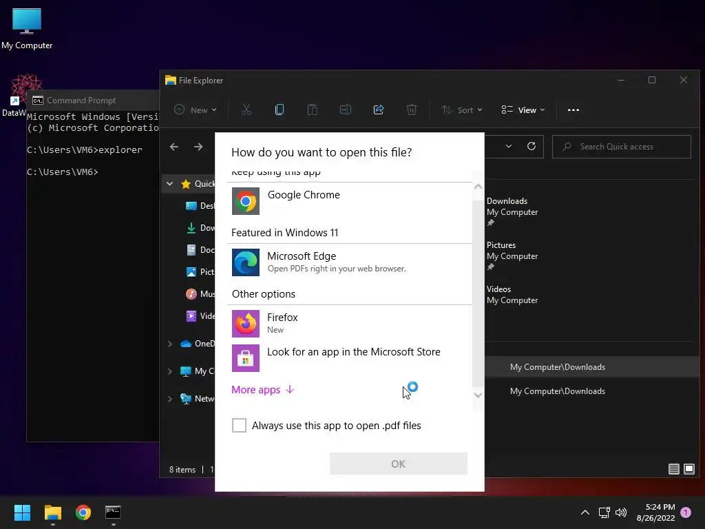Screen dimensions: 705x529
Task: Open the New dropdown in File Explorer
Action: [196, 110]
